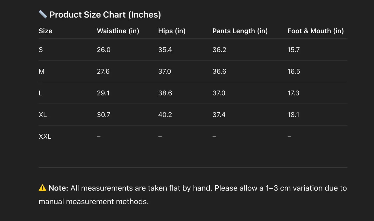The height and width of the screenshot is (221, 374).
Task: Click the S size row label
Action: click(x=41, y=50)
